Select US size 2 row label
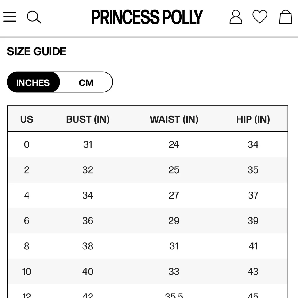The image size is (298, 298). tap(27, 170)
